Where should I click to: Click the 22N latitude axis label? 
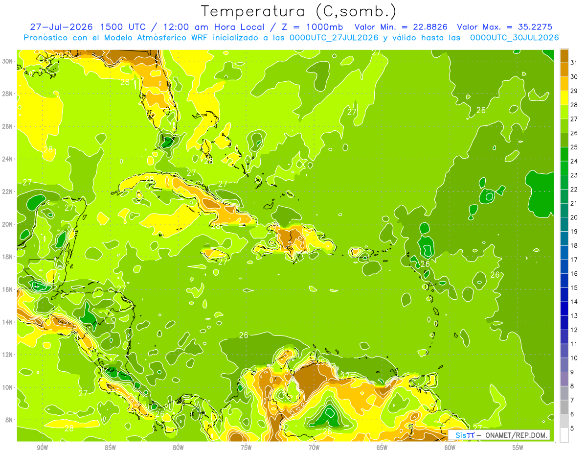[8, 191]
